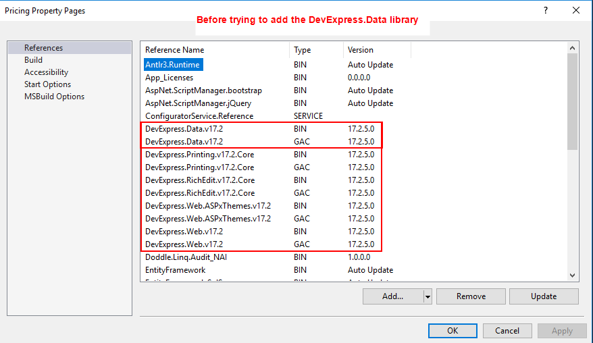The image size is (593, 343).
Task: Click the Add... button
Action: tap(393, 296)
